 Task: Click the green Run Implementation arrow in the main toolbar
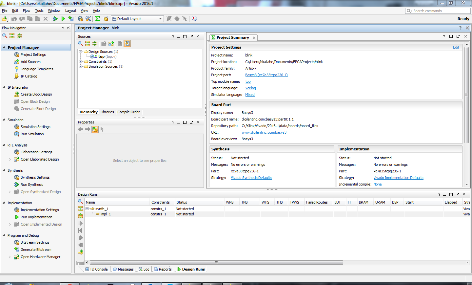(x=63, y=19)
